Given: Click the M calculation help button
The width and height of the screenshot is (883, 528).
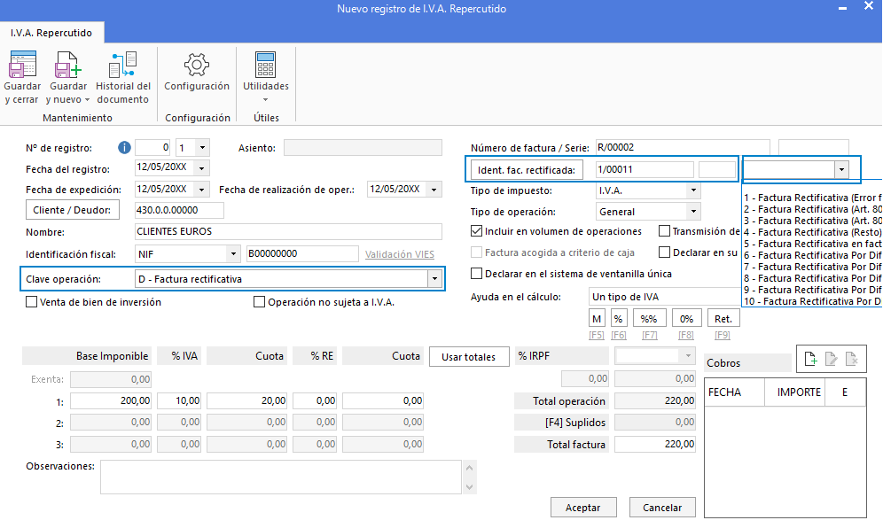Looking at the screenshot, I should coord(597,318).
